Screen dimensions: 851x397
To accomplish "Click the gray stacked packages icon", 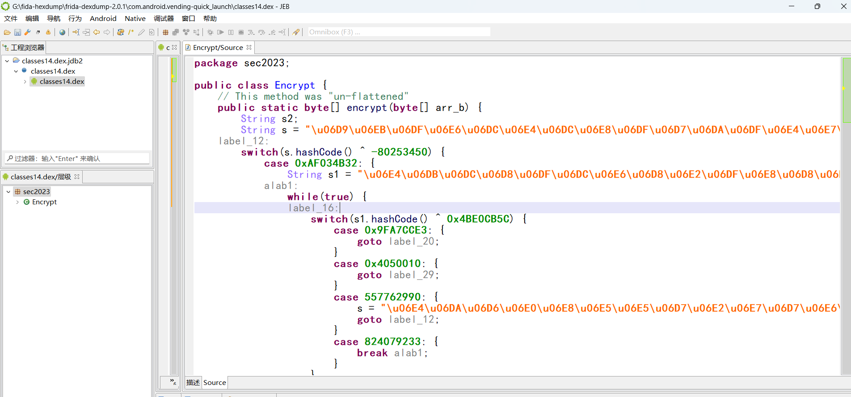I will (176, 32).
